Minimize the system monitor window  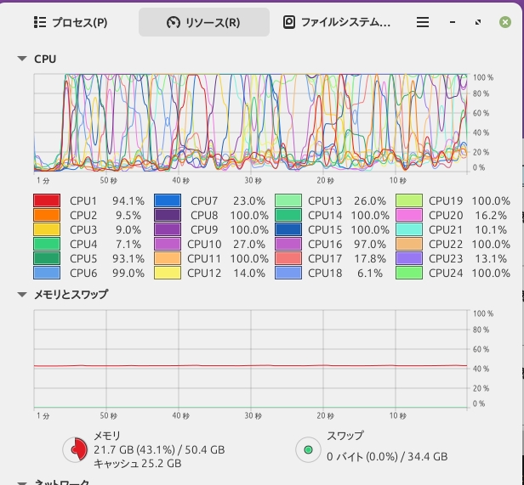(453, 23)
